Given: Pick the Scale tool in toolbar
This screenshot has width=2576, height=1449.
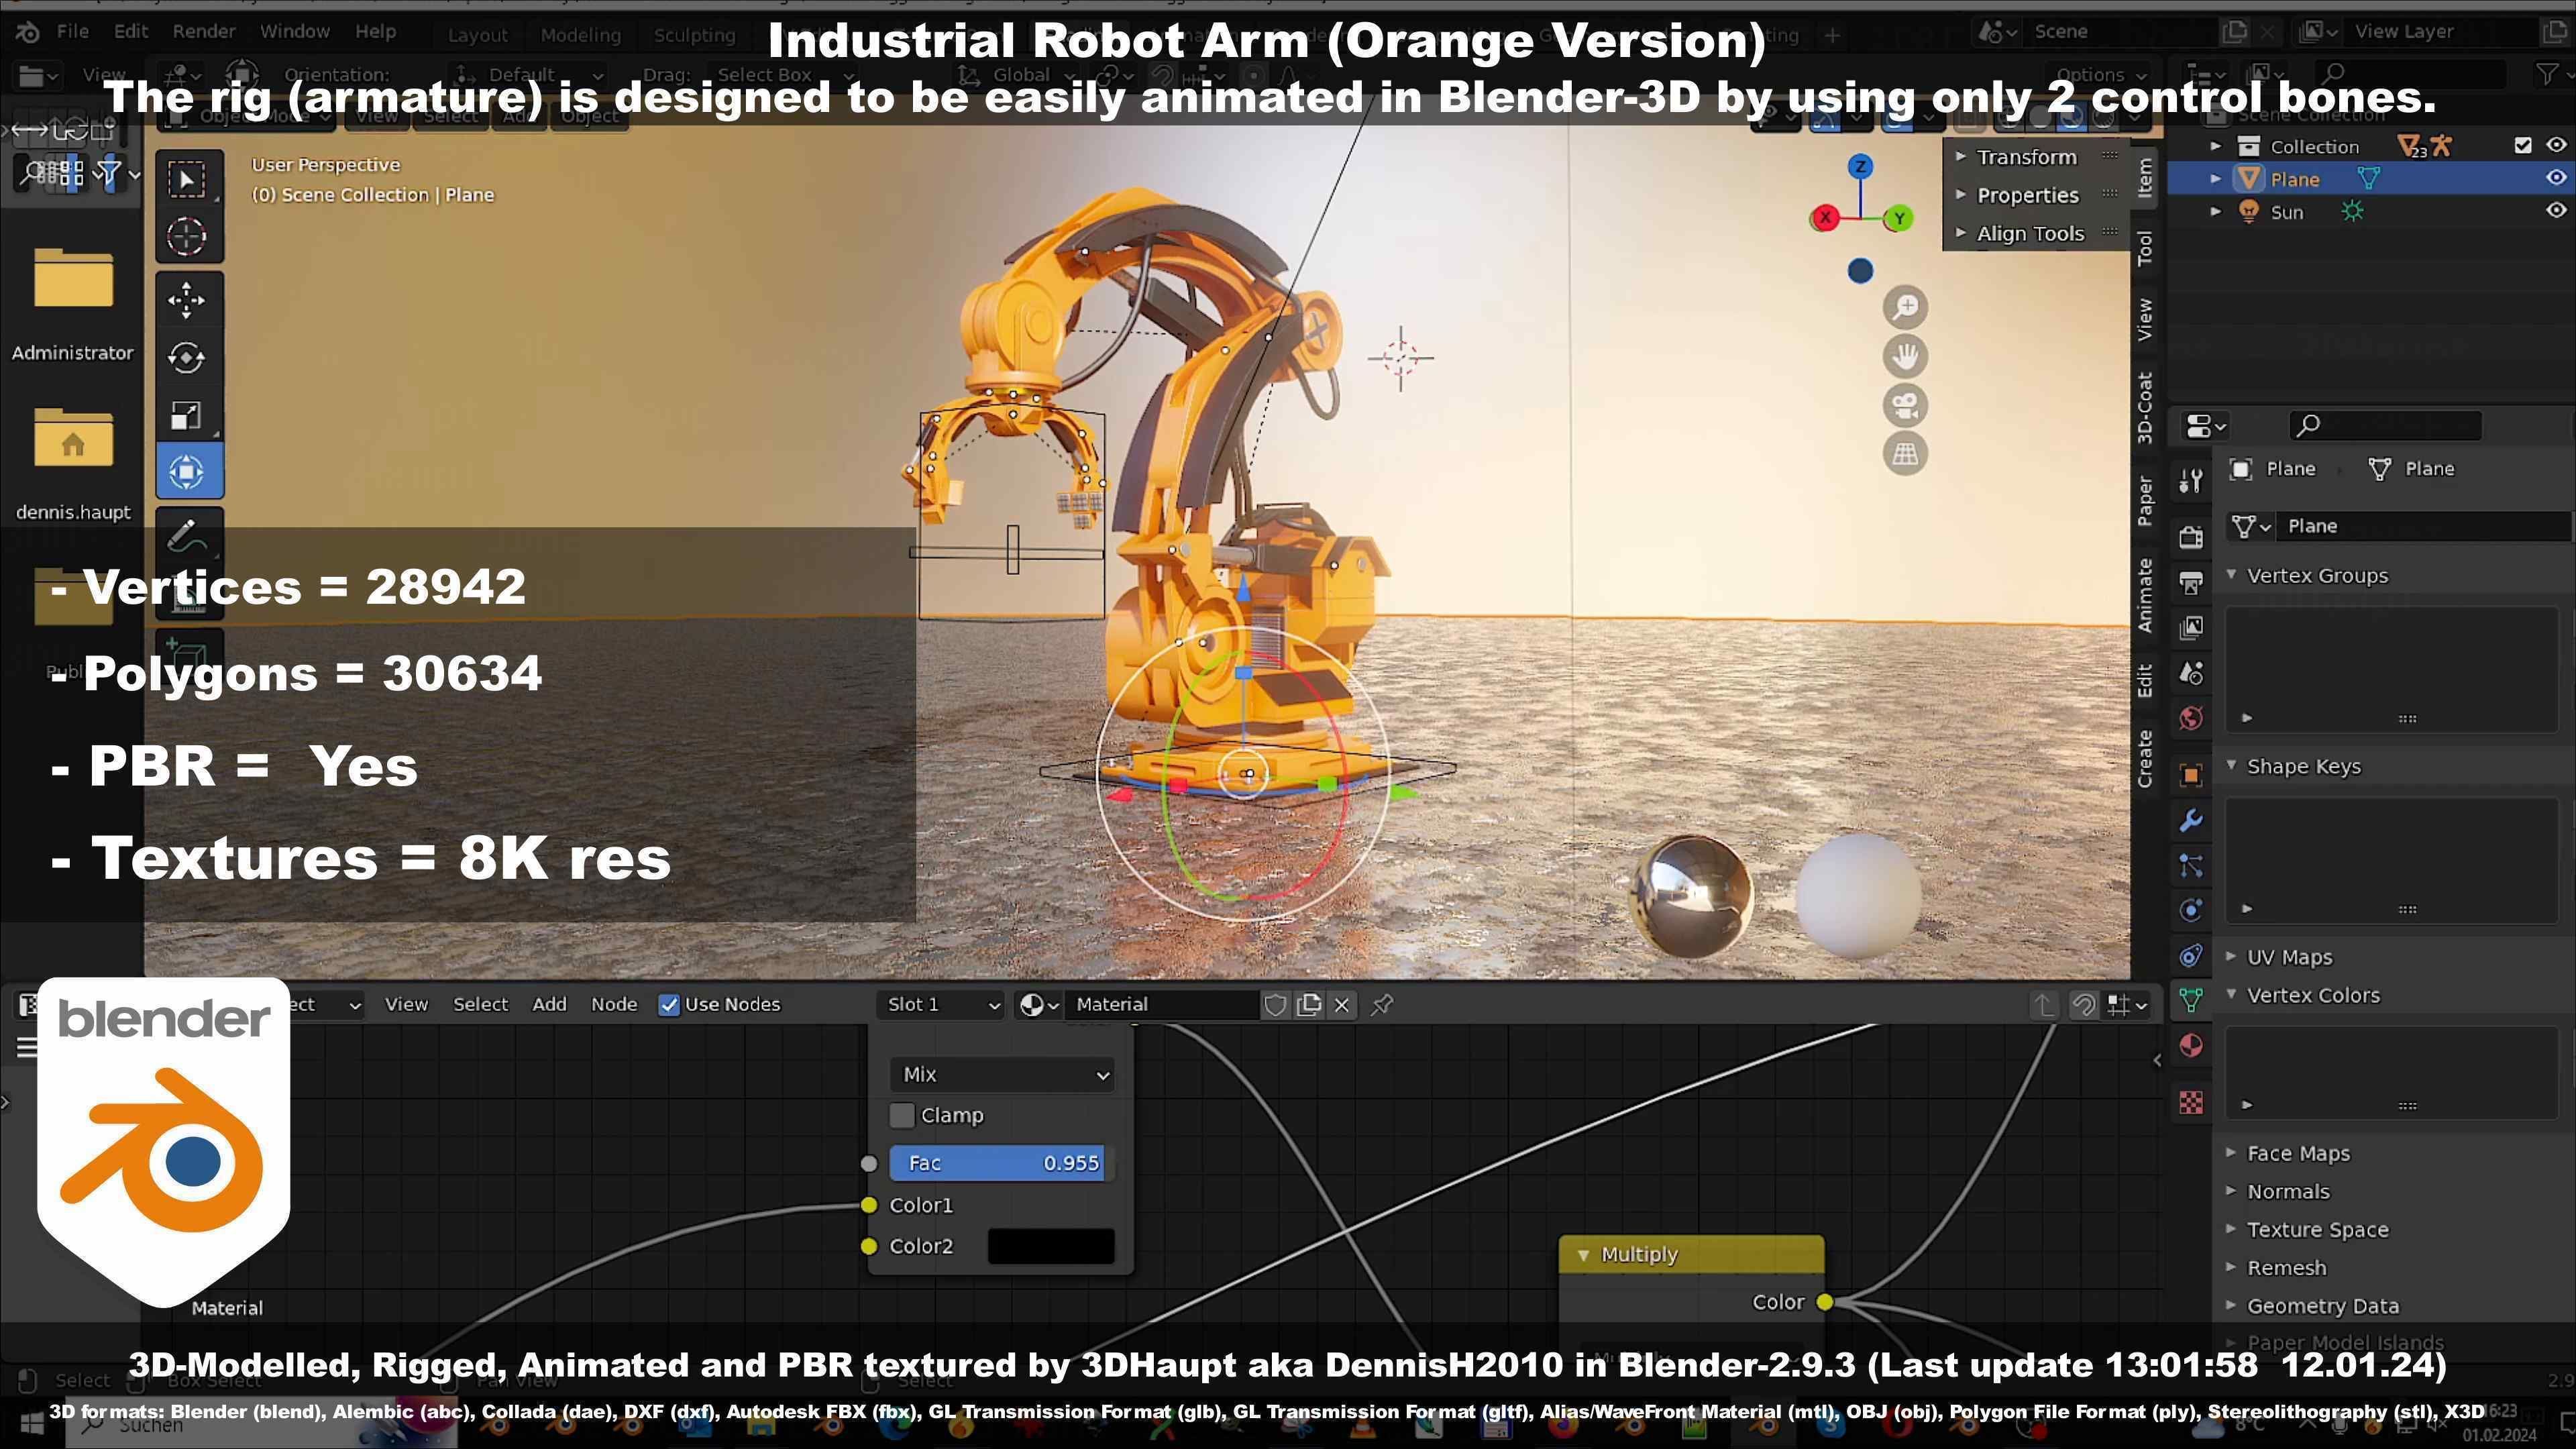Looking at the screenshot, I should (x=188, y=415).
